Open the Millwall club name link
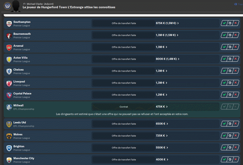The image size is (243, 165). 19,105
